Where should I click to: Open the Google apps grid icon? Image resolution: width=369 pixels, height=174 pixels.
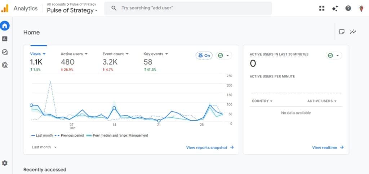point(322,8)
